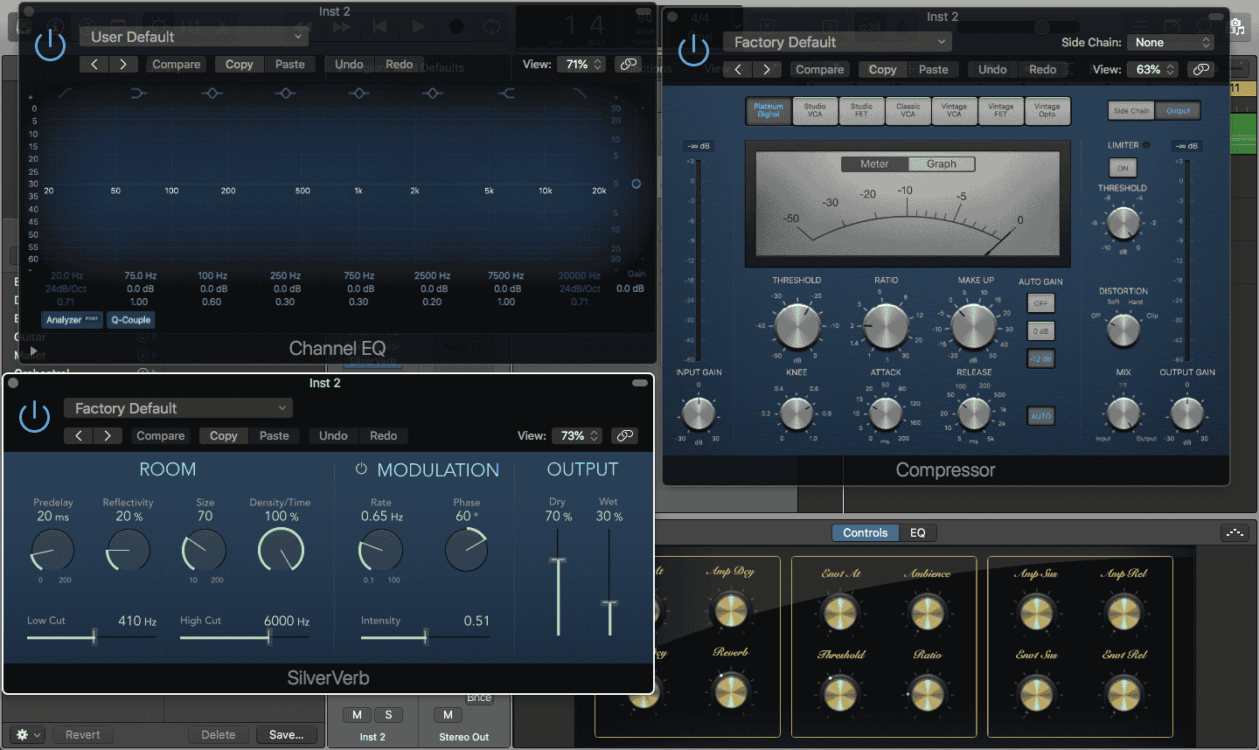Toggle Channel EQ power button
Viewport: 1259px width, 750px height.
(x=50, y=45)
